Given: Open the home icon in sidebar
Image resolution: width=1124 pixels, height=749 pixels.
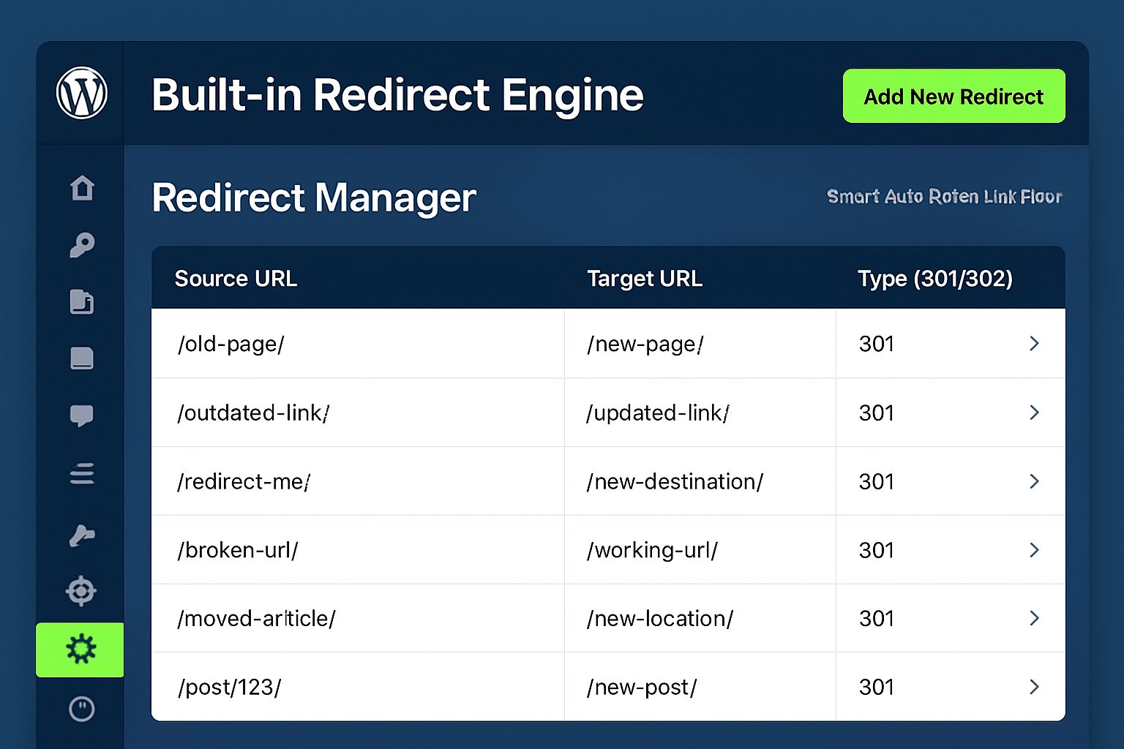Looking at the screenshot, I should [x=82, y=188].
